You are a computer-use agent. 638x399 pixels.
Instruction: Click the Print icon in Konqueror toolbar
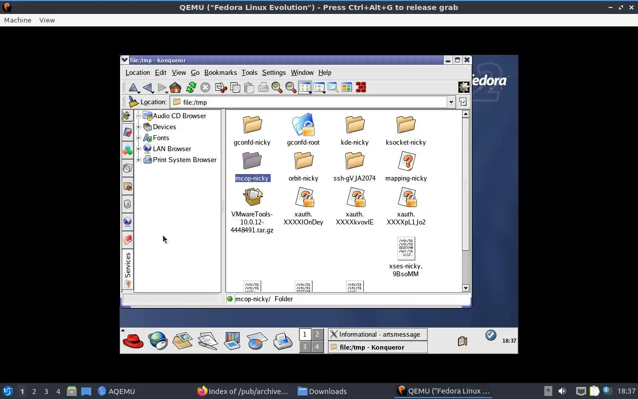(263, 88)
